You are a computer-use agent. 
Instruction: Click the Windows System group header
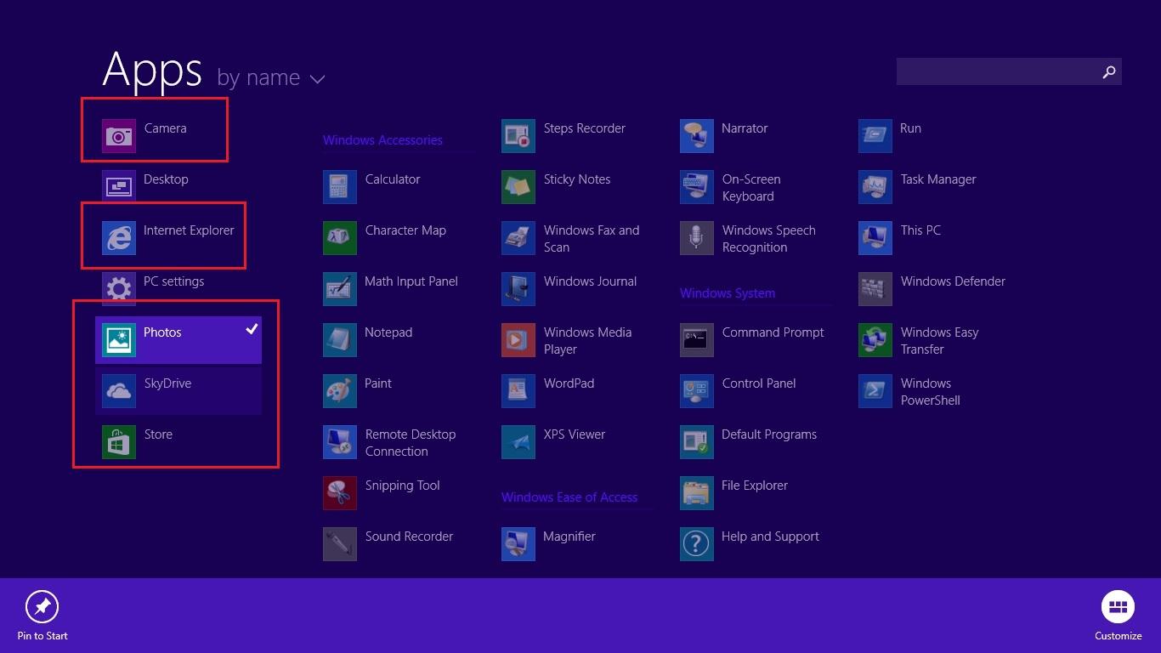728,293
